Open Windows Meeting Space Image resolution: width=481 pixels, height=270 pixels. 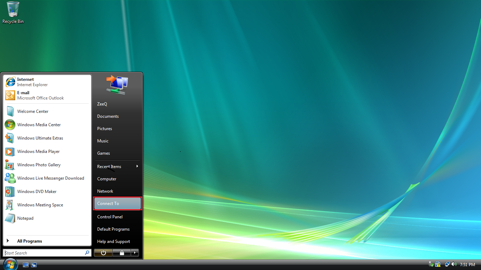click(x=47, y=205)
